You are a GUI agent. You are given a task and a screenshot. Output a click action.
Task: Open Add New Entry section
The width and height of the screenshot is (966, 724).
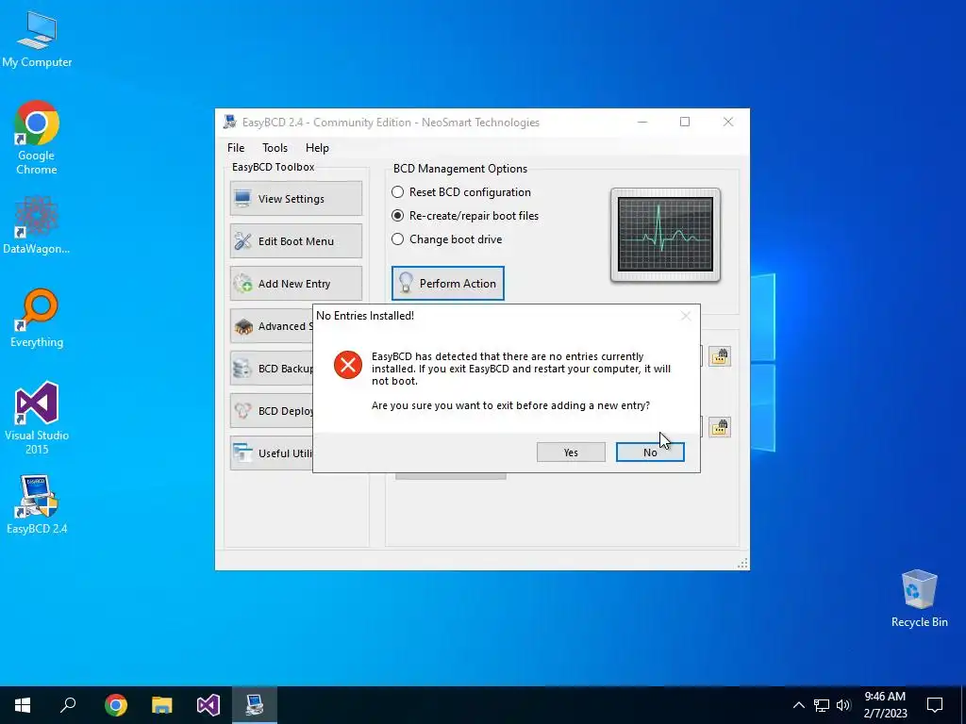click(295, 283)
